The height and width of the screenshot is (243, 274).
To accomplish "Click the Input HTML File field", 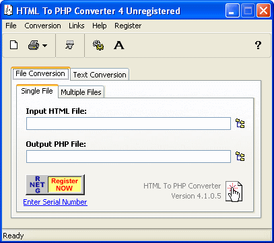I will (x=129, y=124).
